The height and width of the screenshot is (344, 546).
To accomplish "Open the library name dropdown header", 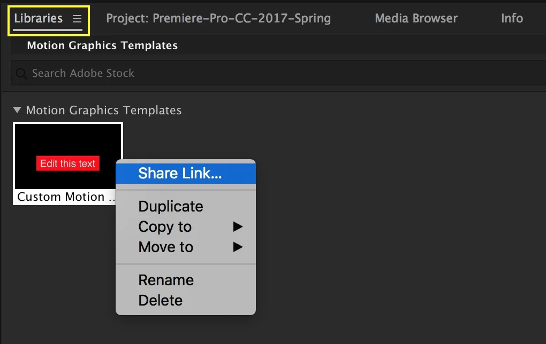I will pyautogui.click(x=102, y=45).
